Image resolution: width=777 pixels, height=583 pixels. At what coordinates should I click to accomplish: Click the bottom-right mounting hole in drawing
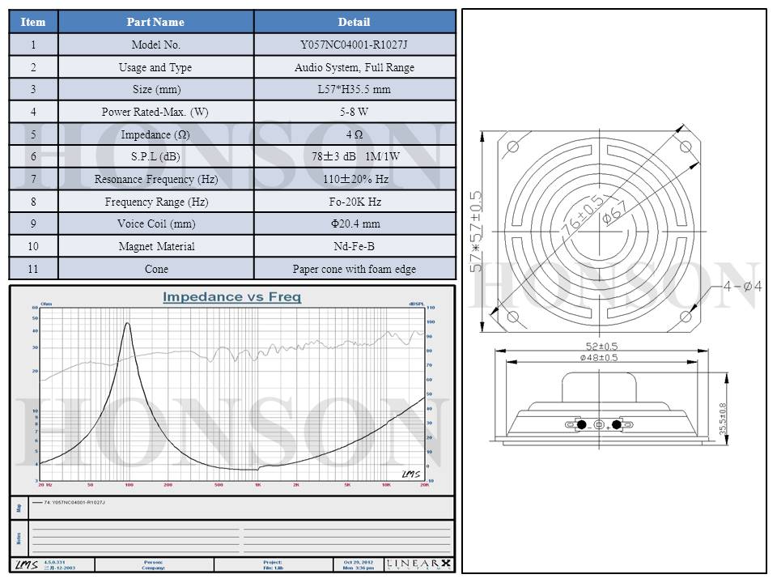pyautogui.click(x=686, y=316)
